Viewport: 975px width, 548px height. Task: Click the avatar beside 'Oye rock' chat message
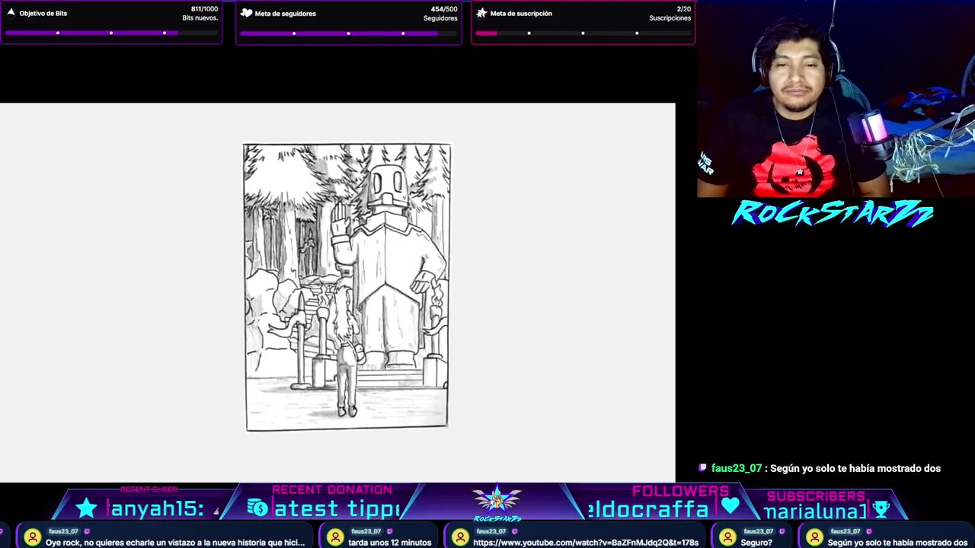[33, 537]
